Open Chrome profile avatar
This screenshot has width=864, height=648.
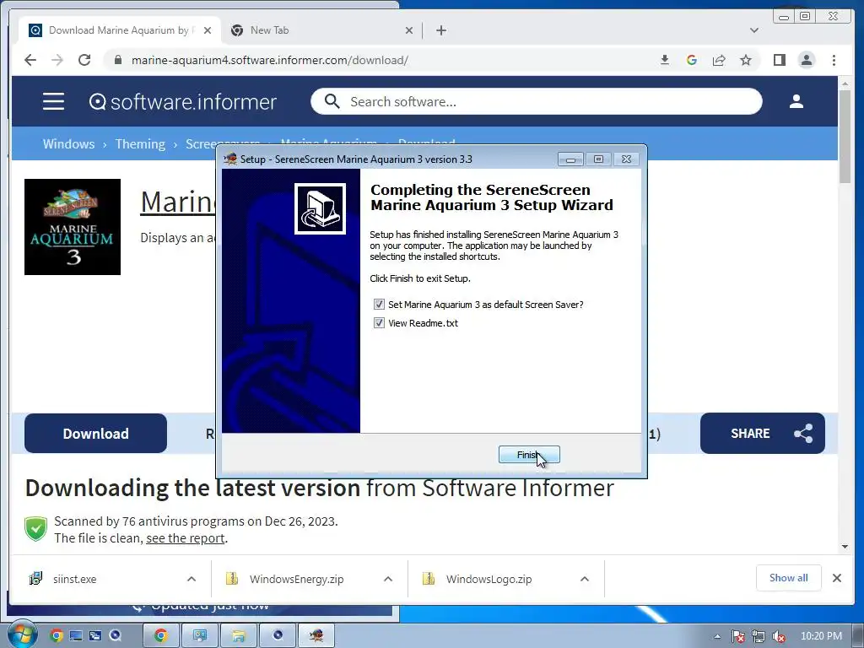pyautogui.click(x=807, y=60)
